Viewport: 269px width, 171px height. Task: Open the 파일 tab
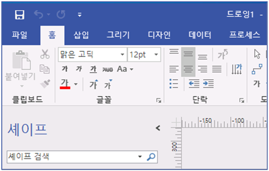[x=19, y=35]
